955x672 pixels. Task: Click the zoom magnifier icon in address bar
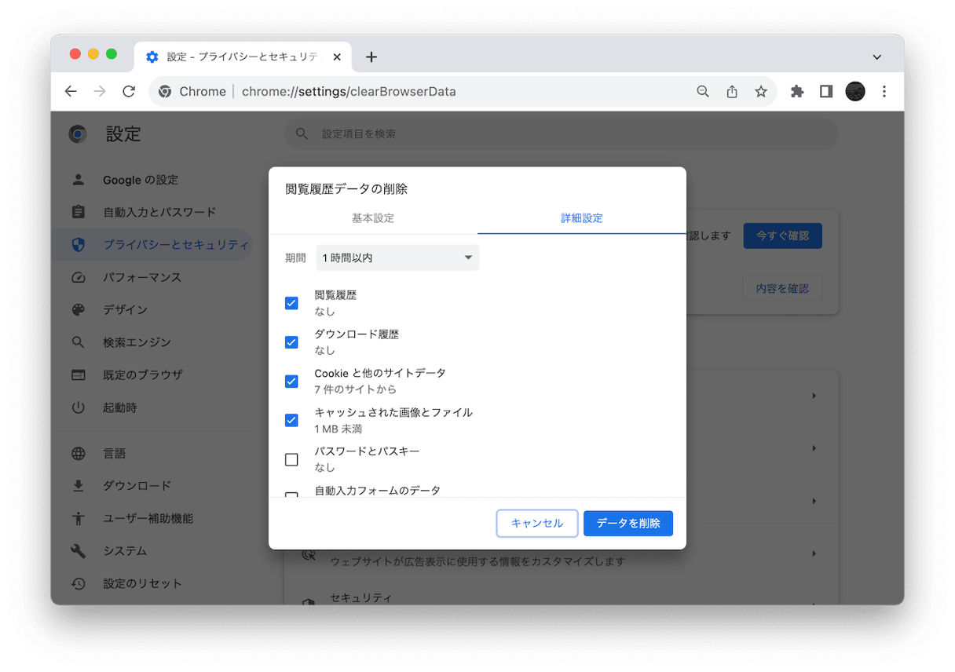tap(703, 92)
